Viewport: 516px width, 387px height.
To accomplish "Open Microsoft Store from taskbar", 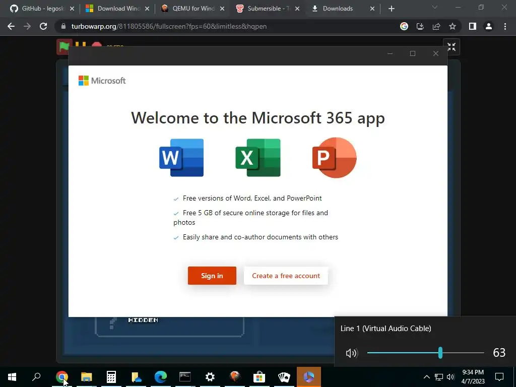I will pyautogui.click(x=260, y=377).
